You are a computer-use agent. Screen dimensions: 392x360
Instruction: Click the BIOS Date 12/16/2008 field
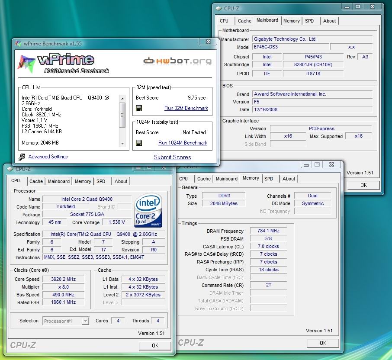312,109
